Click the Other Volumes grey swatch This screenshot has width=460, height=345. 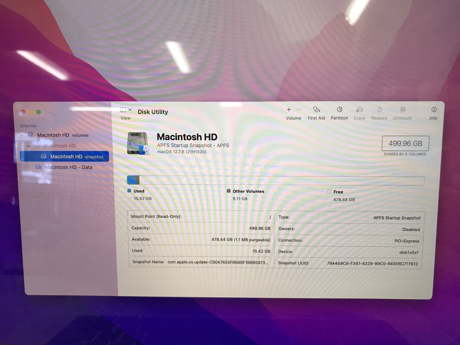[x=229, y=191]
